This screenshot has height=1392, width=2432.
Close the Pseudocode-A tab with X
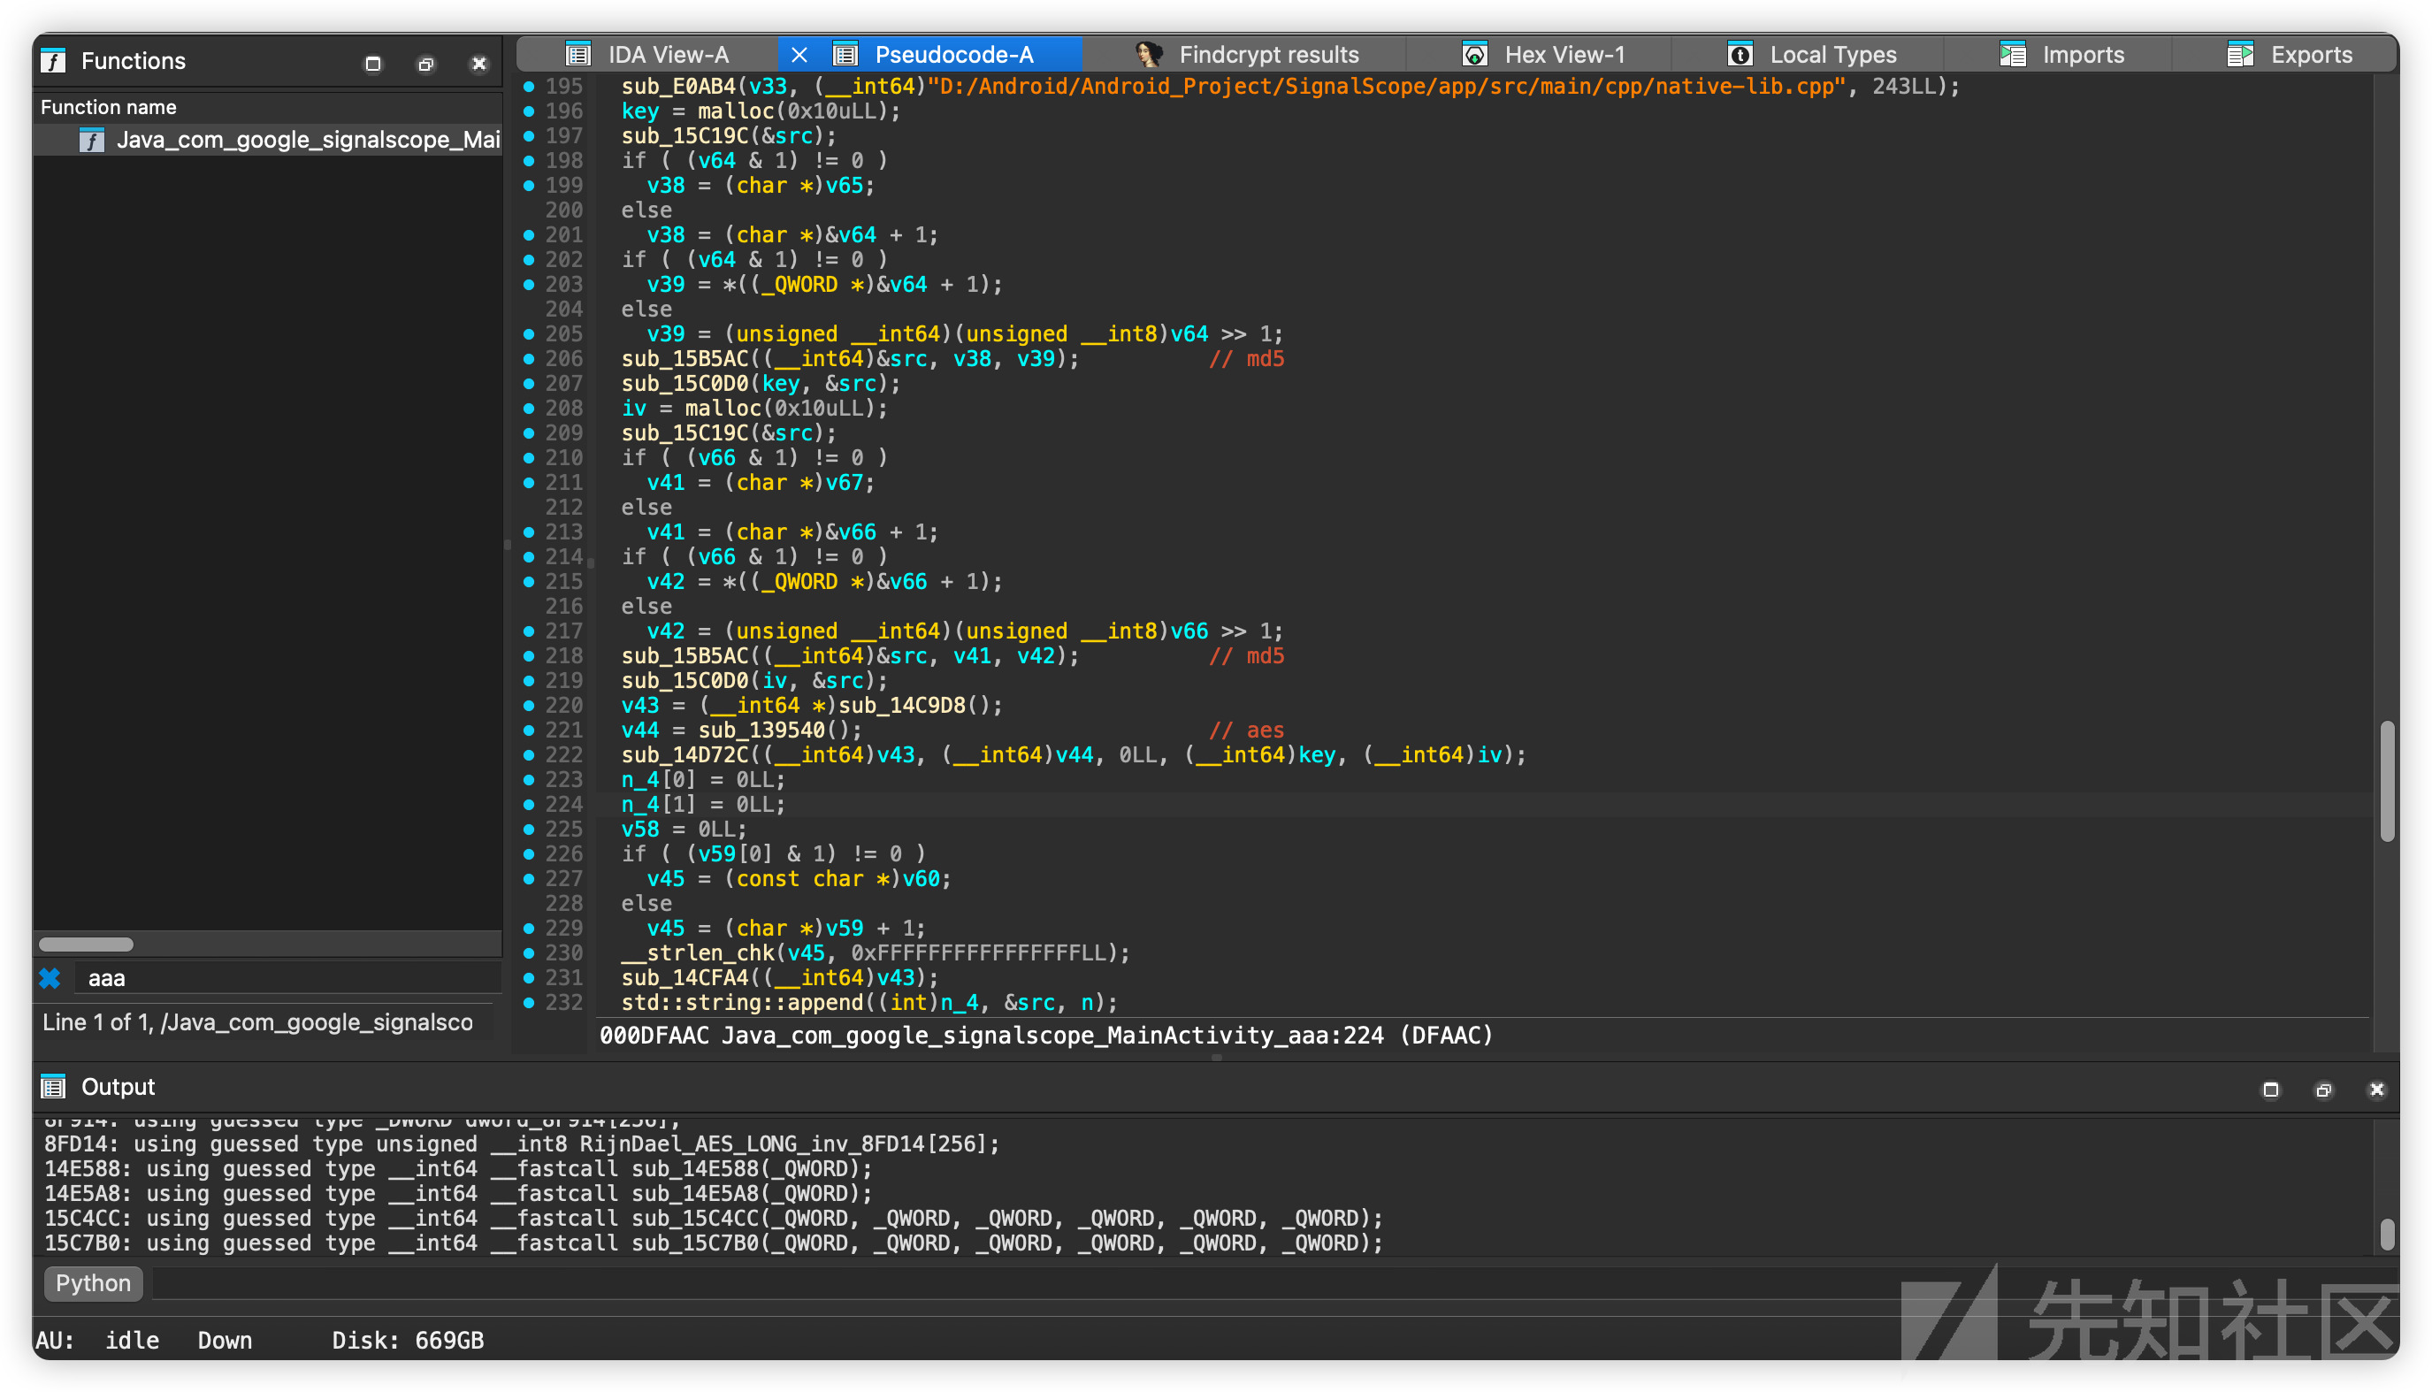pyautogui.click(x=799, y=56)
